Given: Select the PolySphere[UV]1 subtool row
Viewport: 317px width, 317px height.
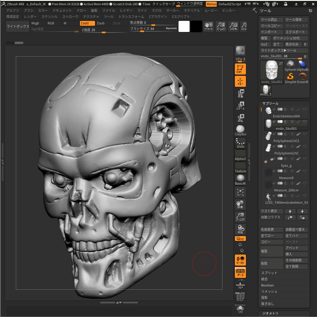Looking at the screenshot, I should [286, 137].
